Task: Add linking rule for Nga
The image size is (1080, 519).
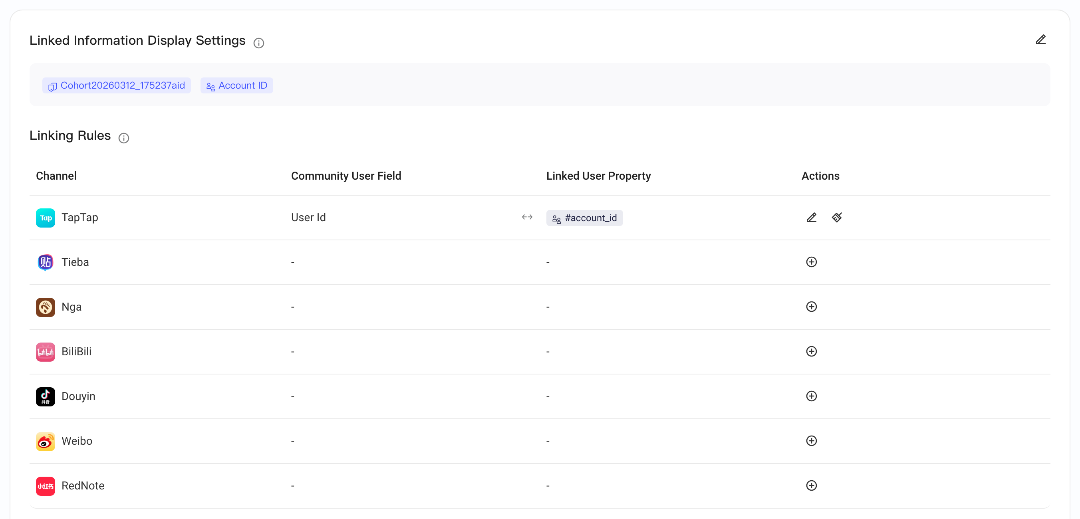Action: [811, 307]
